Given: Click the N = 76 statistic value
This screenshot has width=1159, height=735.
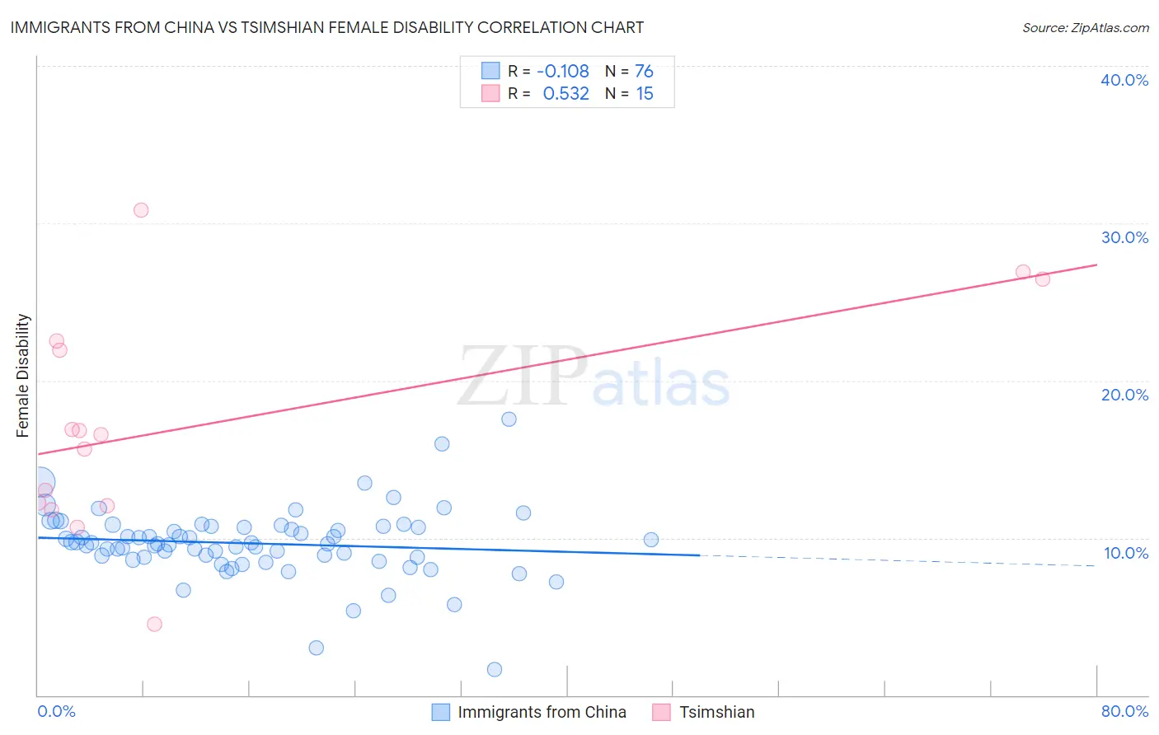Looking at the screenshot, I should tap(629, 71).
